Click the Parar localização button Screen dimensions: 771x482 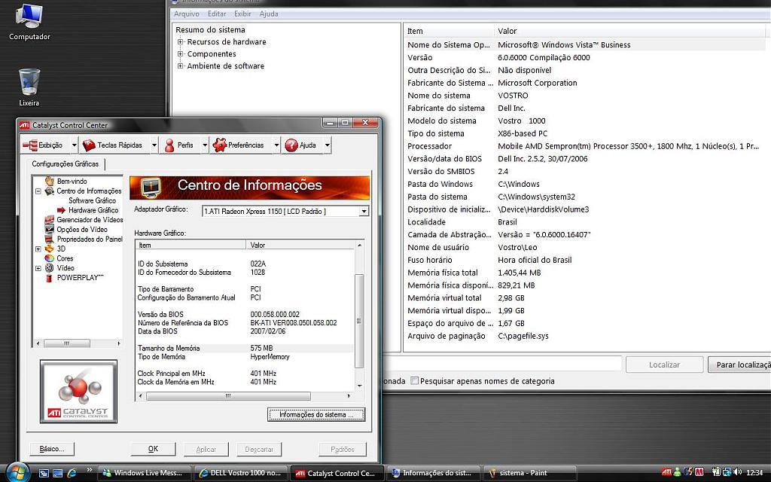(739, 365)
